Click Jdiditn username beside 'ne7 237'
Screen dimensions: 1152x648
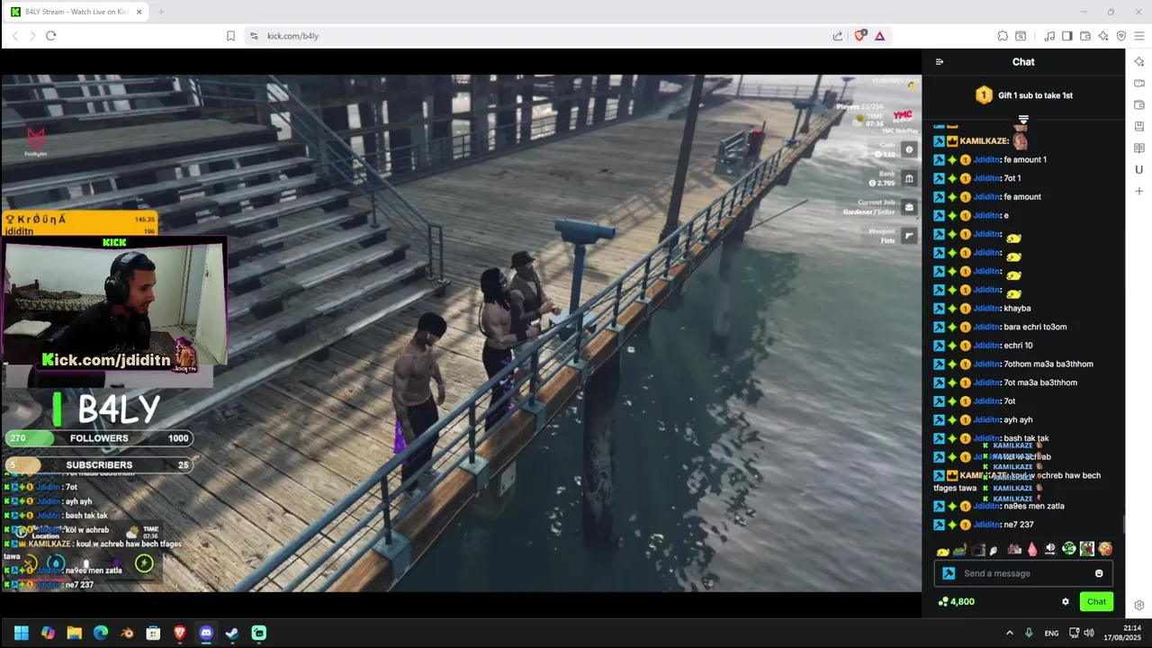click(987, 525)
